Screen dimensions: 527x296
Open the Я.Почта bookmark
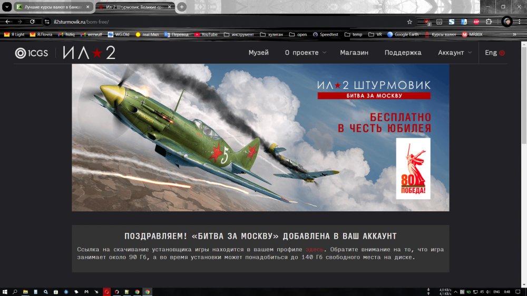coord(41,34)
